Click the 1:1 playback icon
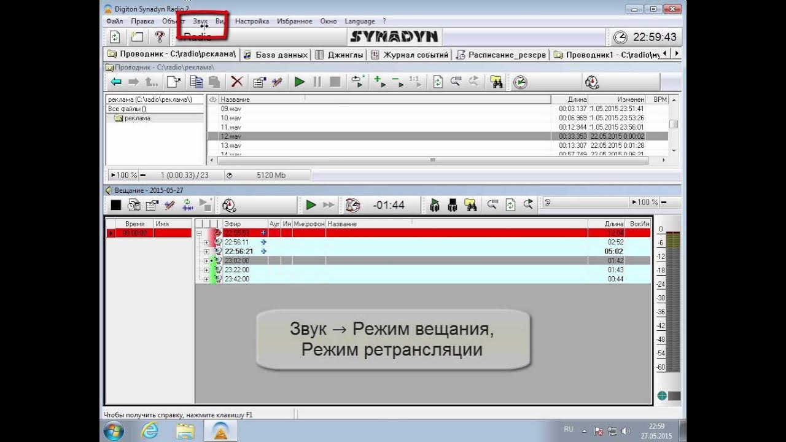Viewport: 786px width, 442px height. 414,82
